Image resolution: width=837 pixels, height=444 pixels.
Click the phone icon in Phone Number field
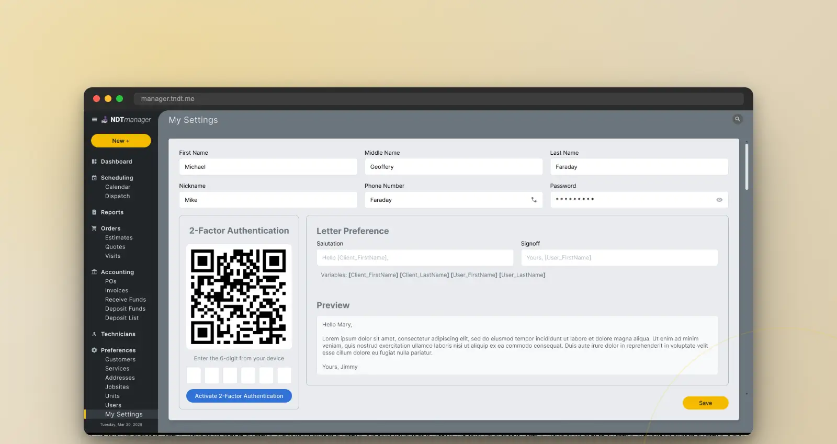[534, 200]
